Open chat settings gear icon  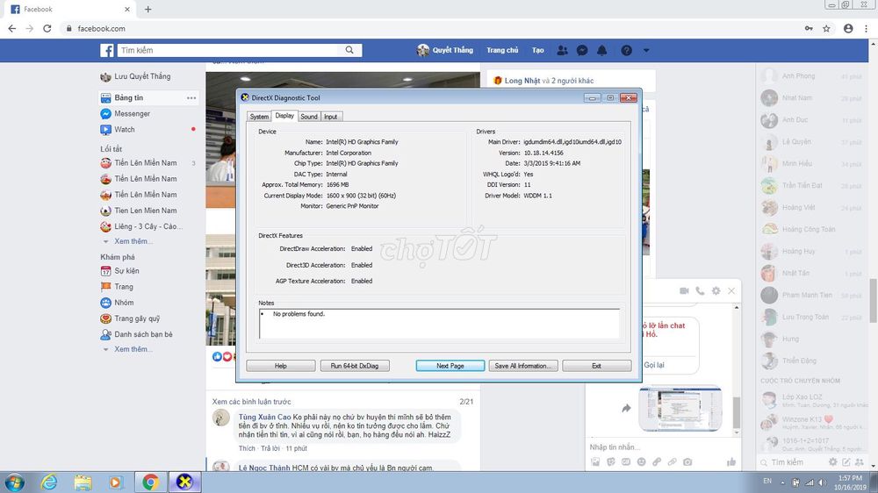tap(716, 291)
